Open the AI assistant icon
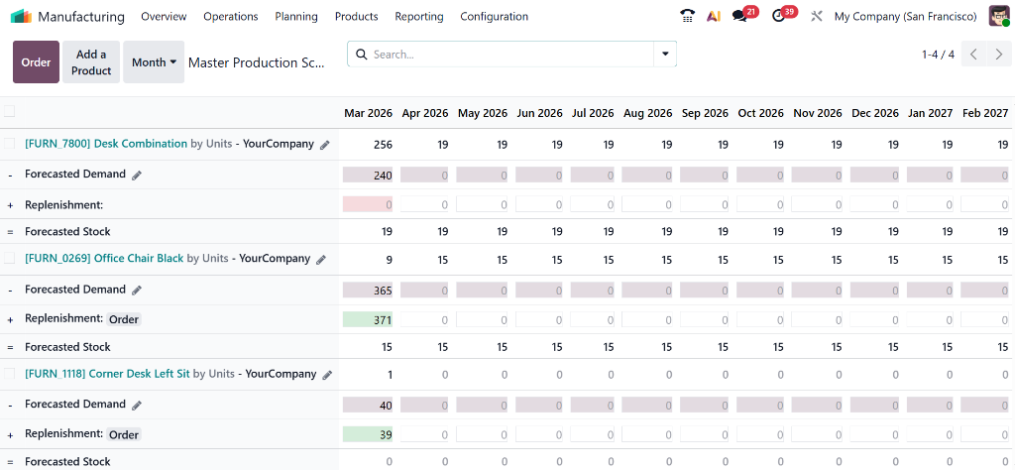Viewport: 1015px width, 470px height. [x=714, y=16]
